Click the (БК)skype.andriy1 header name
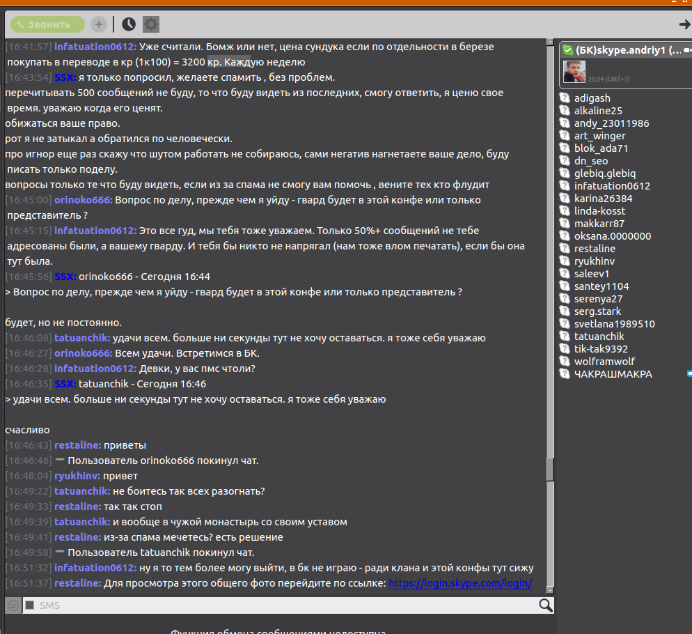 pos(628,50)
